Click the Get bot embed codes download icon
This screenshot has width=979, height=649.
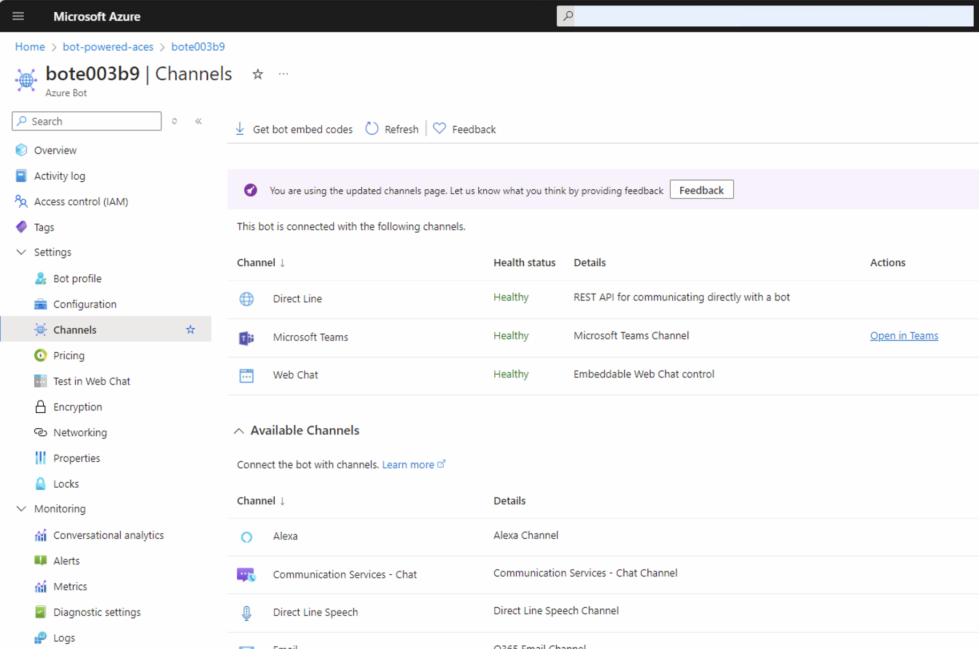click(240, 129)
